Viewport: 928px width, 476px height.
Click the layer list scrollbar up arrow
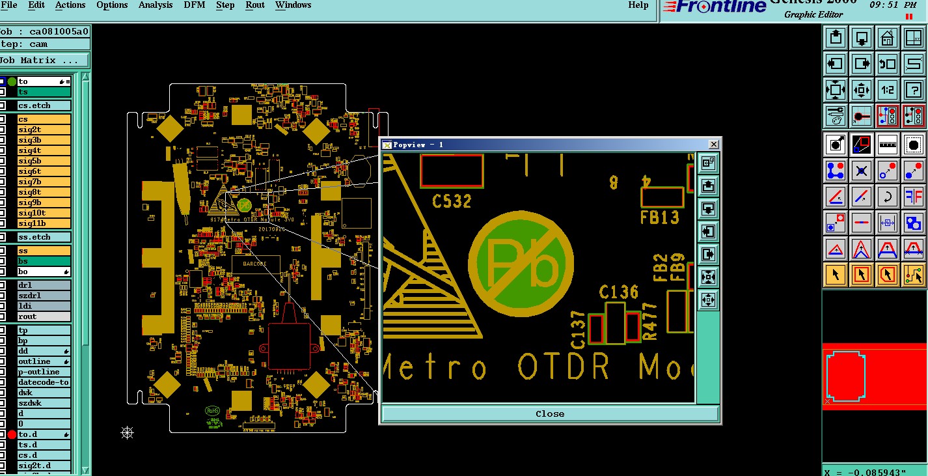[x=85, y=77]
